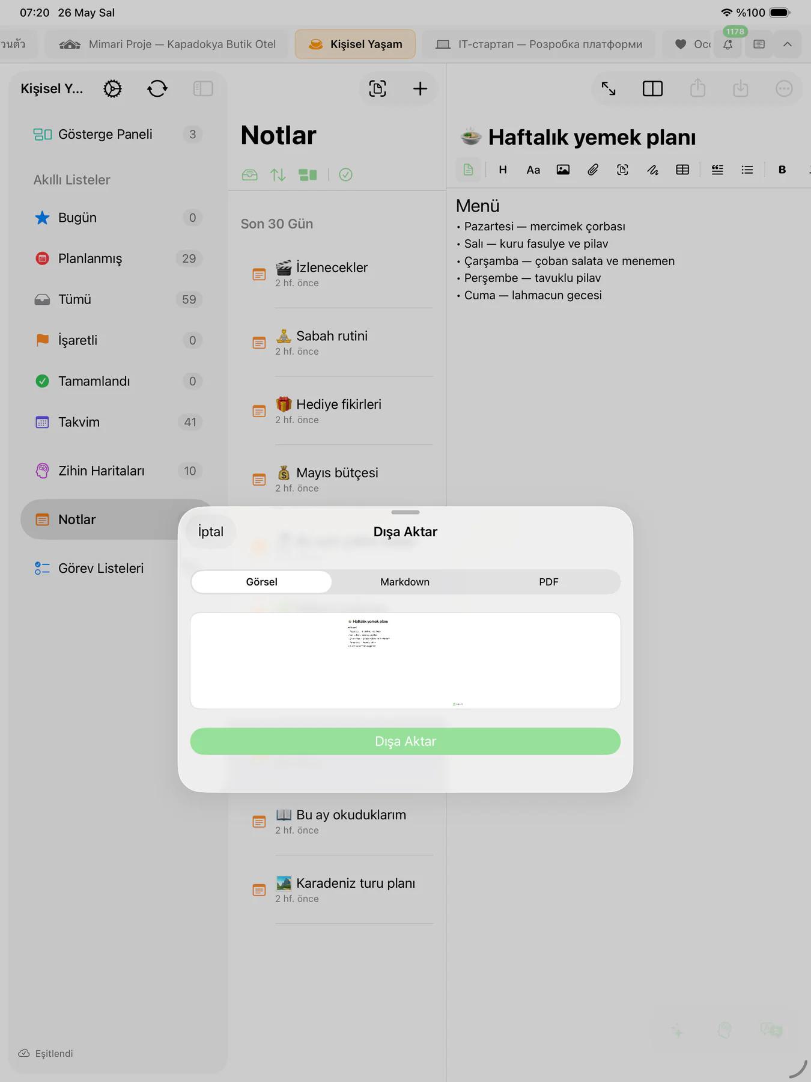Tap the Wi-Fi icon in status bar
This screenshot has width=811, height=1082.
pos(727,13)
